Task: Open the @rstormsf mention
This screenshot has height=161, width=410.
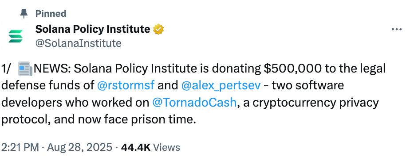Action: click(x=126, y=85)
